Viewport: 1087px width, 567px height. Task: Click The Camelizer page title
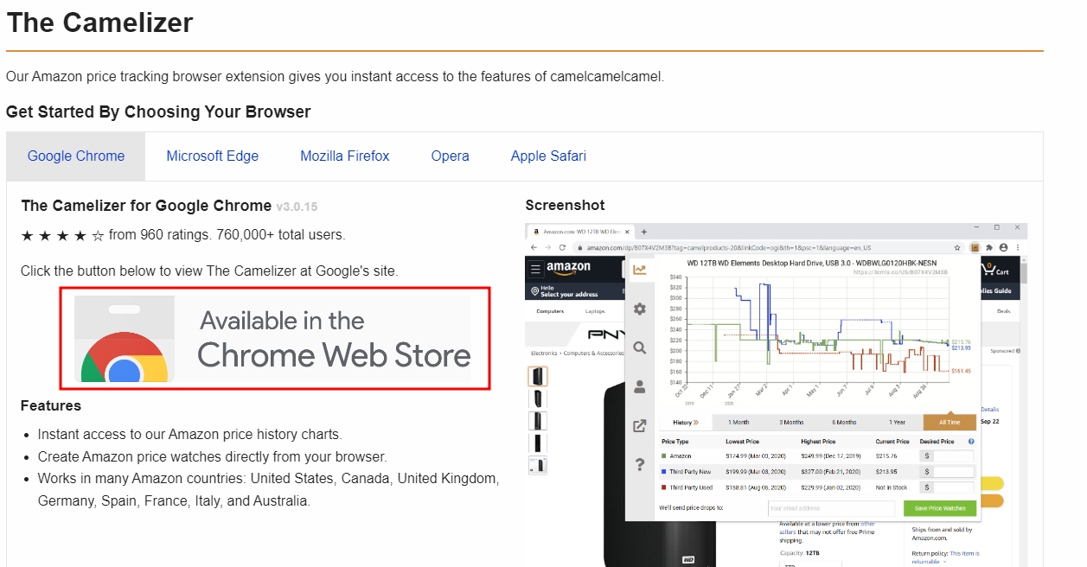(99, 22)
